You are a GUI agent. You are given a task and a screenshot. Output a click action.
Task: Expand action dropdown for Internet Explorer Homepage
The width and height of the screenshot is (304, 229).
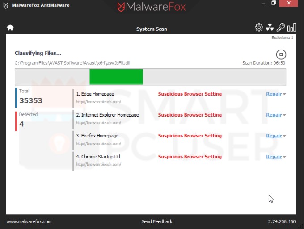(284, 115)
